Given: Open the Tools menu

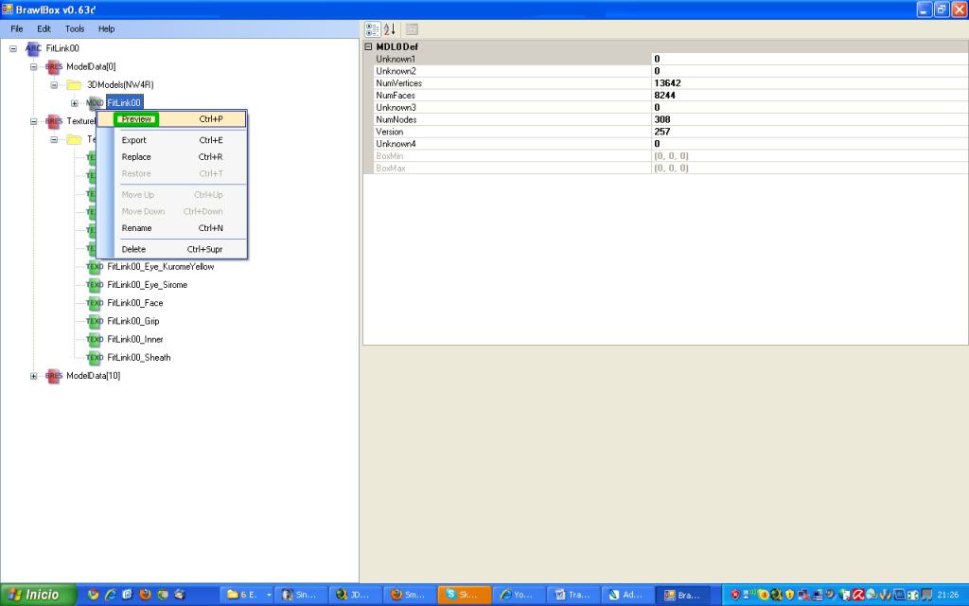Looking at the screenshot, I should pos(75,29).
